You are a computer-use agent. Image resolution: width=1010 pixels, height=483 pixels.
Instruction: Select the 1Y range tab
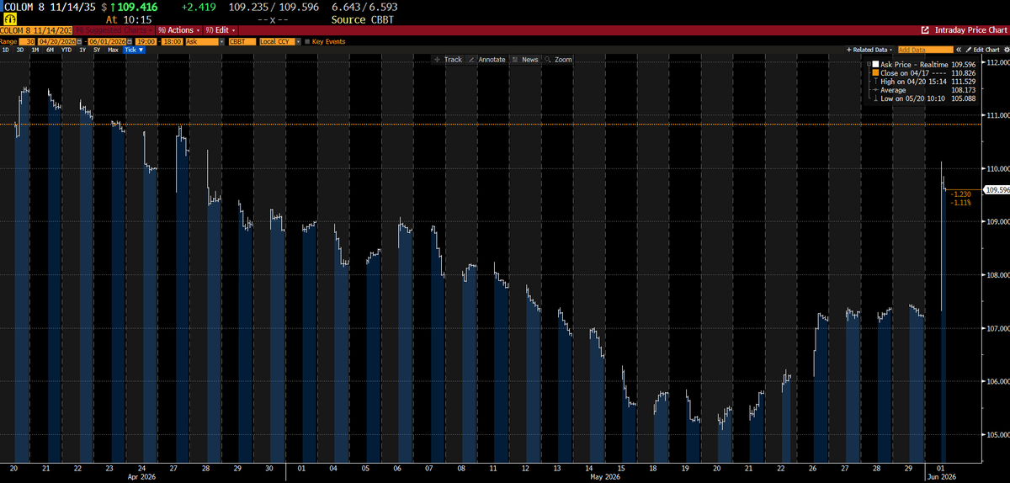coord(82,50)
